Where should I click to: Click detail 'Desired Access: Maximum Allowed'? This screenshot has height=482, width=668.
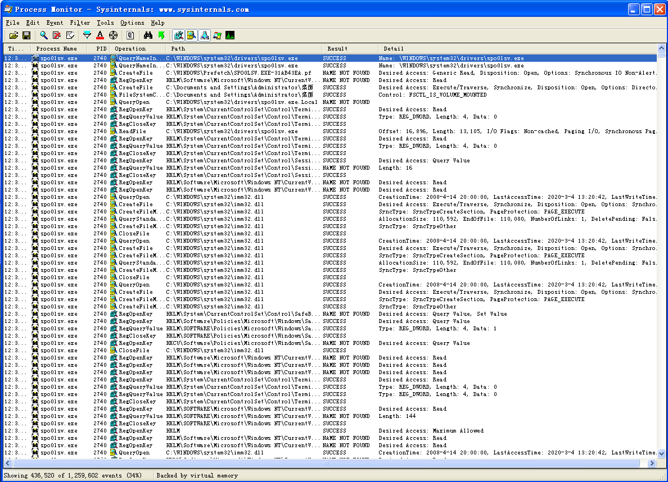[x=431, y=430]
